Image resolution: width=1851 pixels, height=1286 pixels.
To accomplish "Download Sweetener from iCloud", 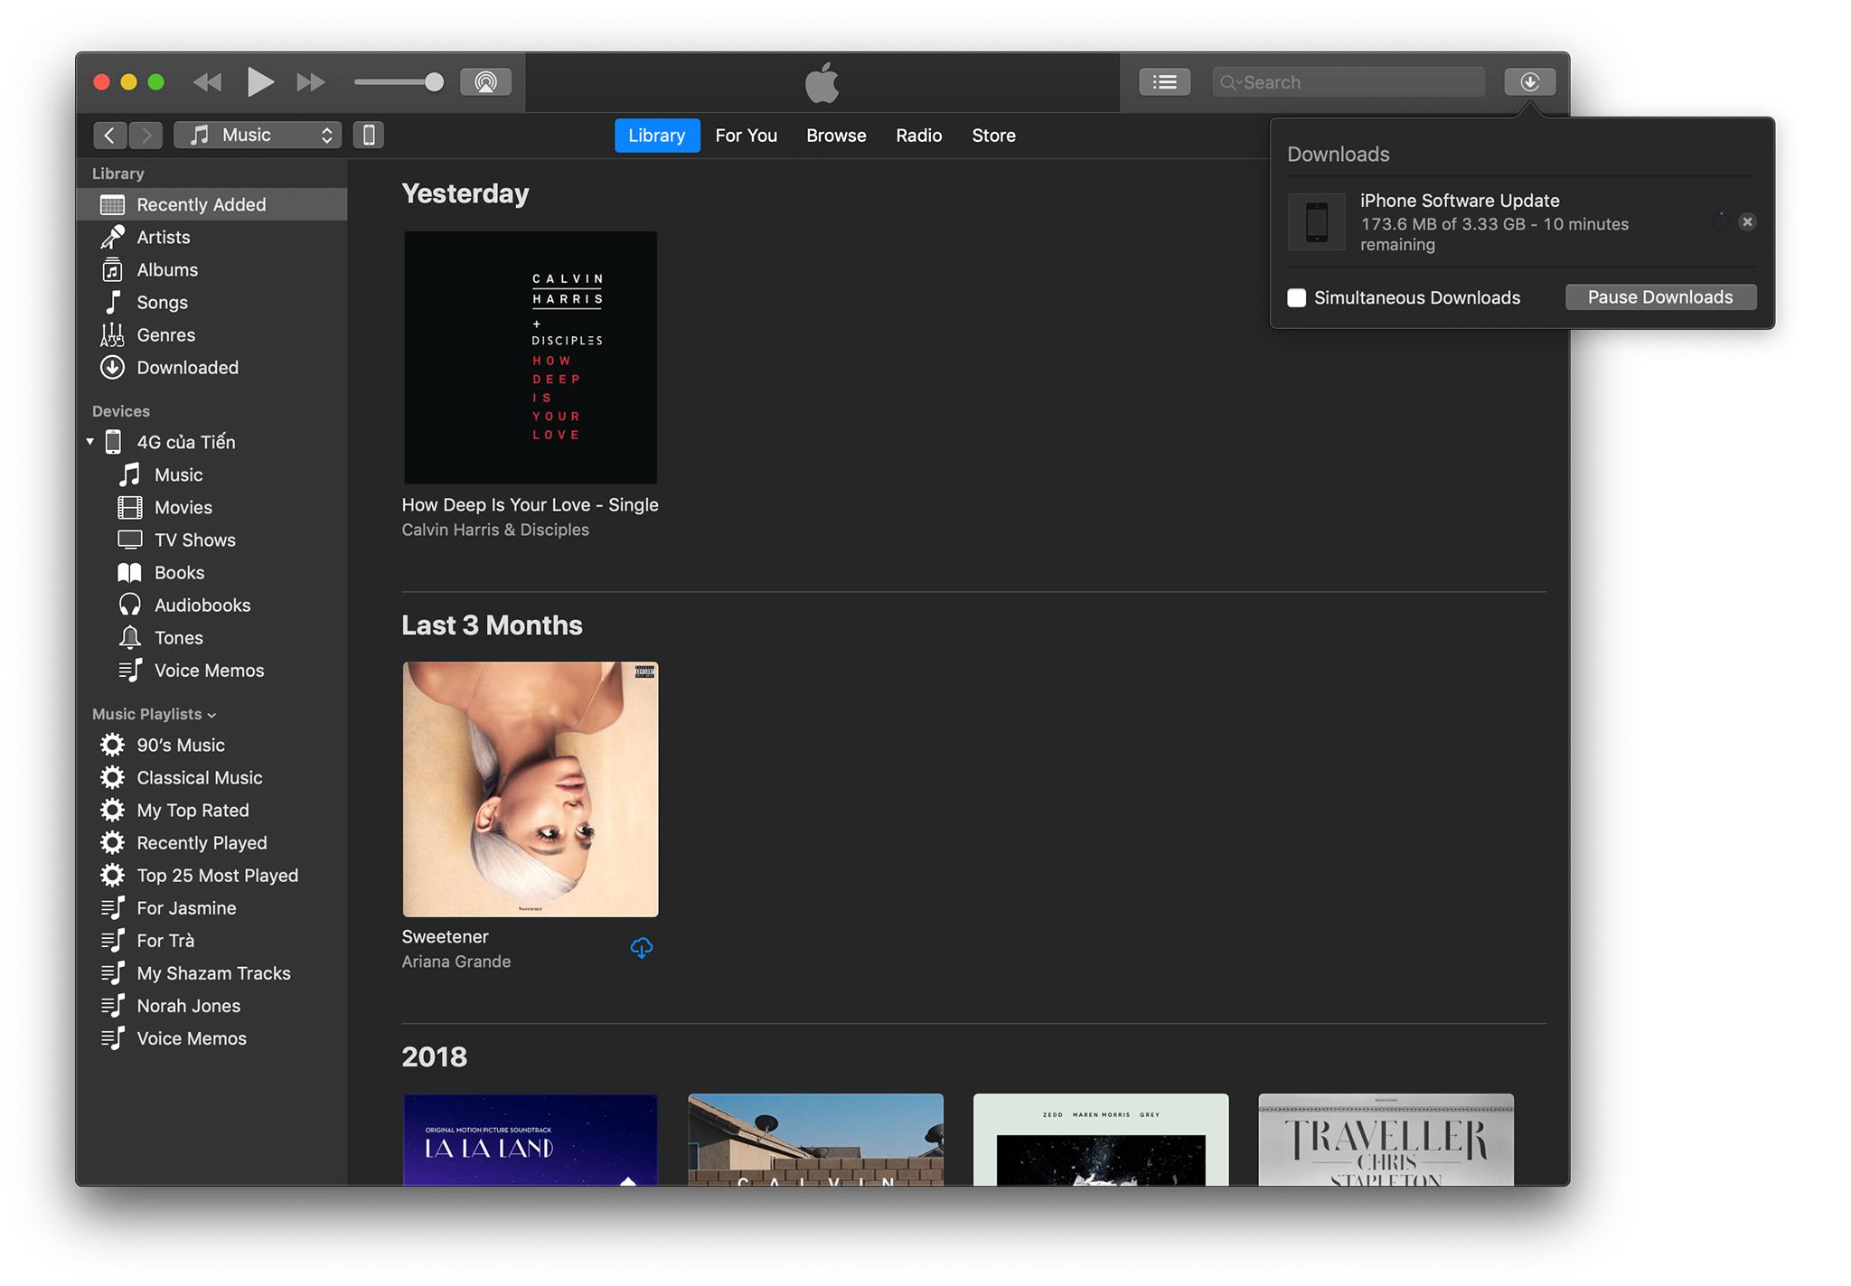I will pyautogui.click(x=641, y=948).
